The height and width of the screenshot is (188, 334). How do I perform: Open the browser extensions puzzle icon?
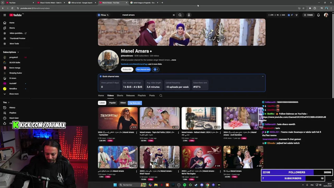315,8
